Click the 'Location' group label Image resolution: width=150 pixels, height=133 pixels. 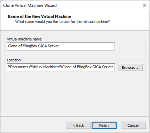(x=14, y=60)
